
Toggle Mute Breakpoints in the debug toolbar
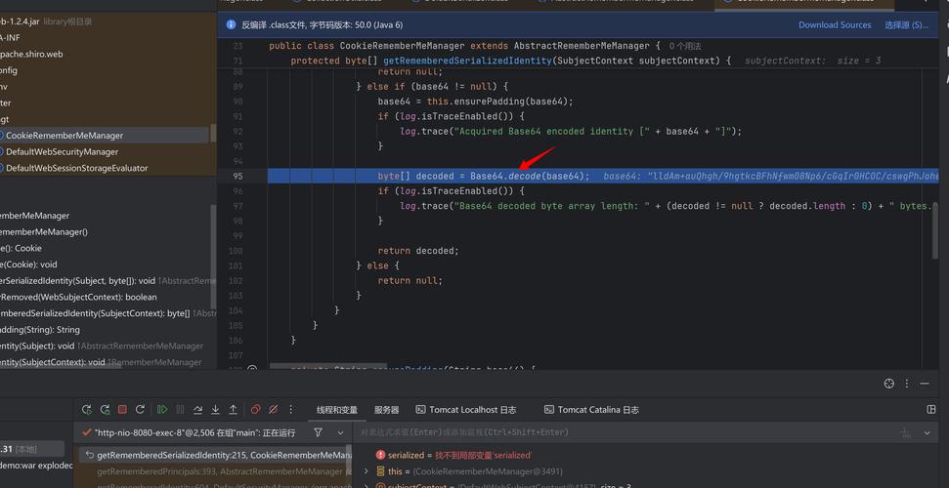coord(274,410)
